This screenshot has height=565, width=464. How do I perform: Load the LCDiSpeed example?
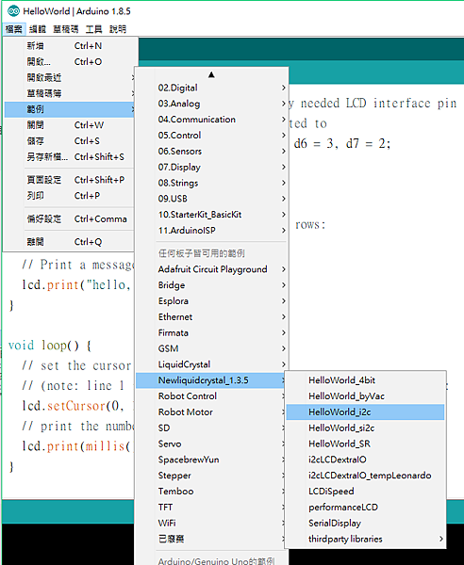[x=365, y=492]
